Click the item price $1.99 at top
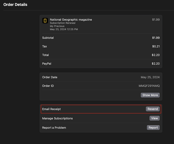174x144 pixels. pos(156,20)
